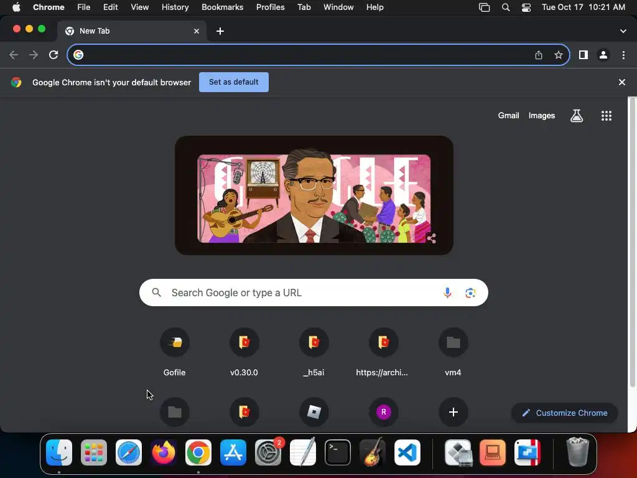This screenshot has height=478, width=637.
Task: Open the Profiles menu
Action: (271, 7)
